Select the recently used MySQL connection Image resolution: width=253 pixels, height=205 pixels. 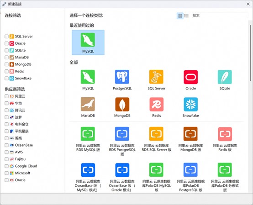click(88, 42)
